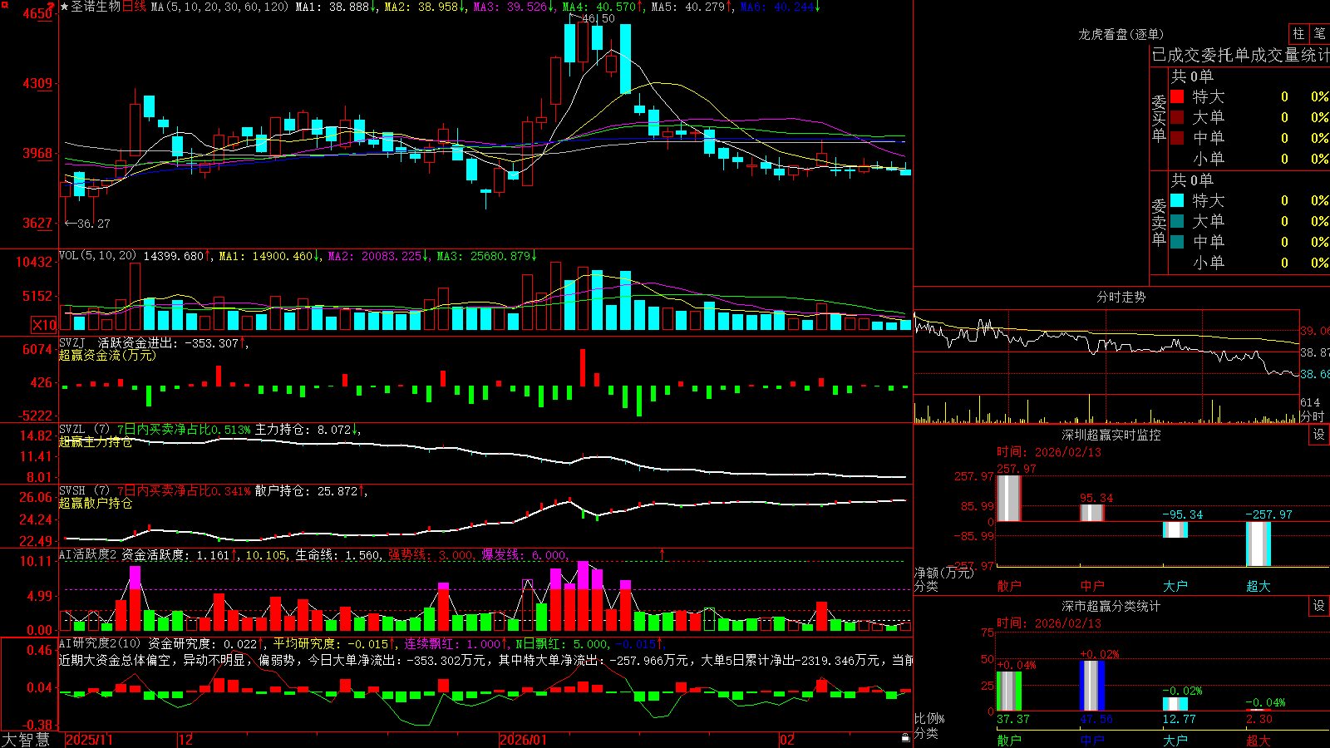Screen dimensions: 1330x748
Task: Click the lock icon at chart bottom-right
Action: (x=906, y=738)
